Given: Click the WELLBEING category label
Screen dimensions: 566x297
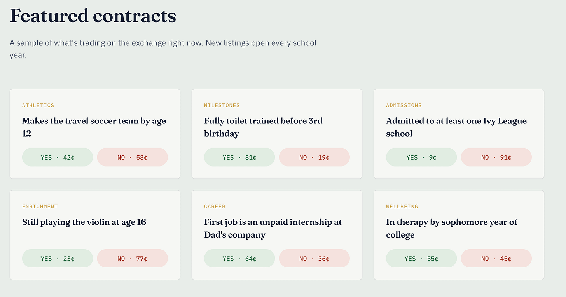Looking at the screenshot, I should coord(402,207).
